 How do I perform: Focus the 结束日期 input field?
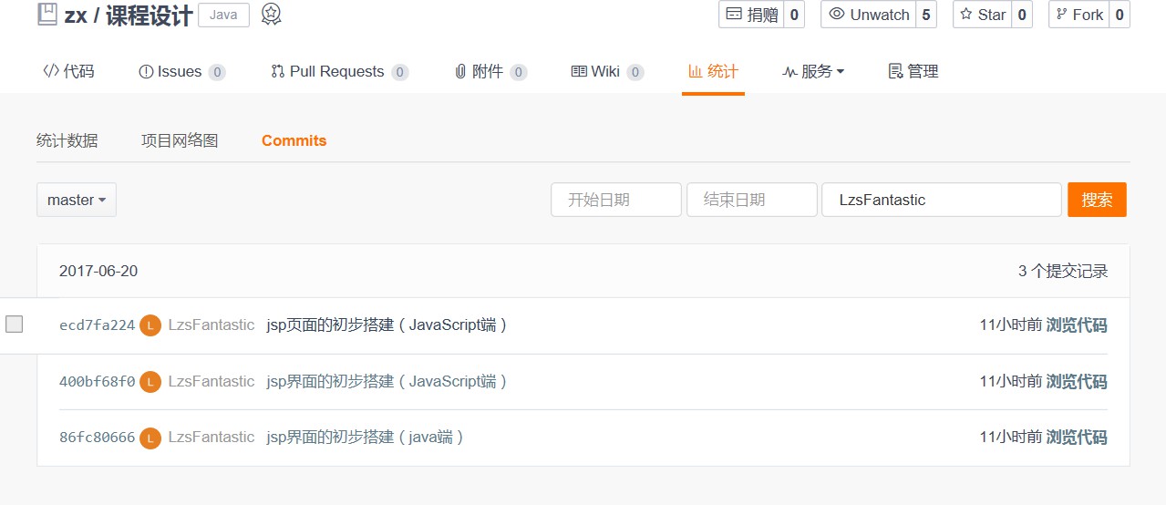752,200
